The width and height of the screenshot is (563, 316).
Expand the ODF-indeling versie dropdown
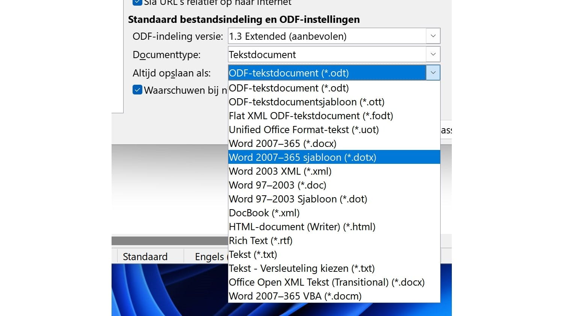coord(433,36)
